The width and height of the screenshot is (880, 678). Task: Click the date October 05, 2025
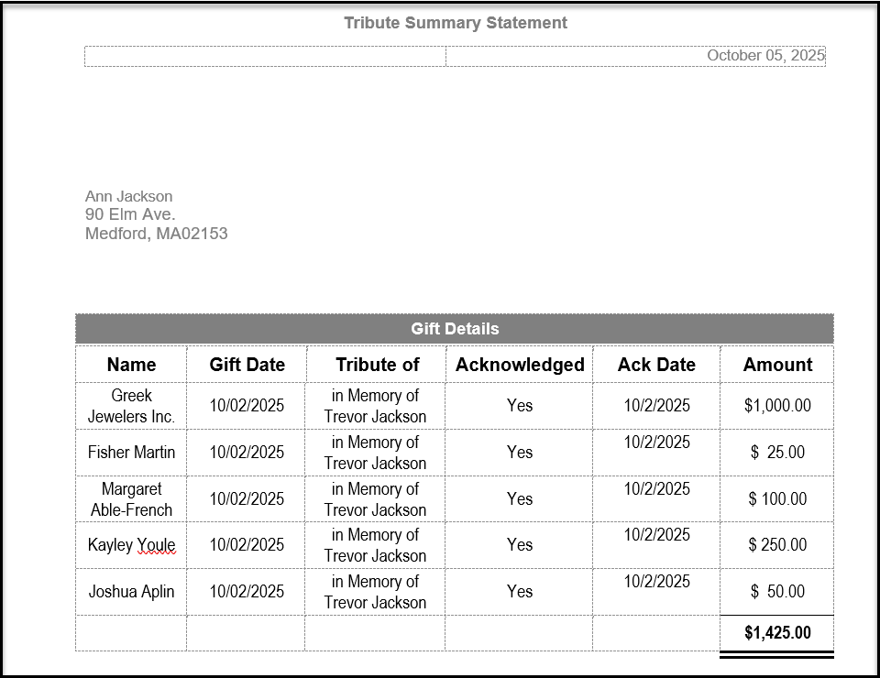pos(765,55)
